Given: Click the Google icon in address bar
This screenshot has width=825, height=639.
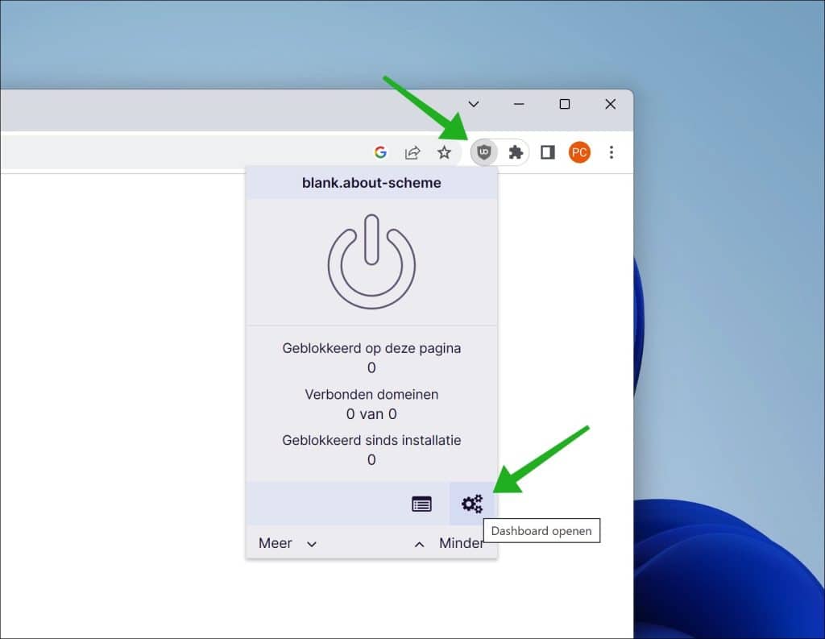Looking at the screenshot, I should pyautogui.click(x=380, y=152).
